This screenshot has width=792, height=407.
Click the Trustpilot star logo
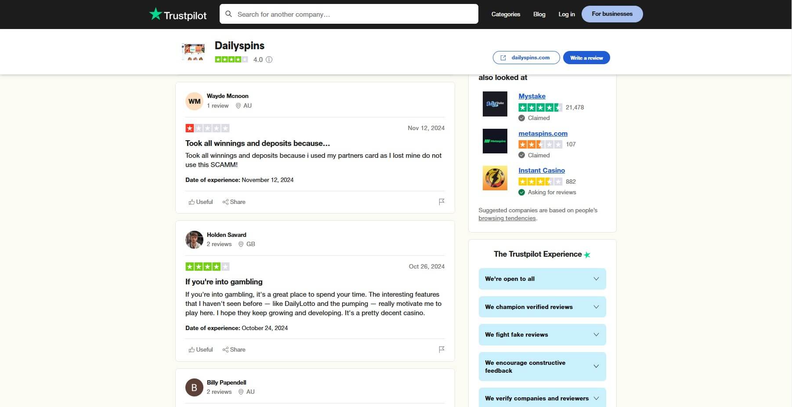[156, 14]
